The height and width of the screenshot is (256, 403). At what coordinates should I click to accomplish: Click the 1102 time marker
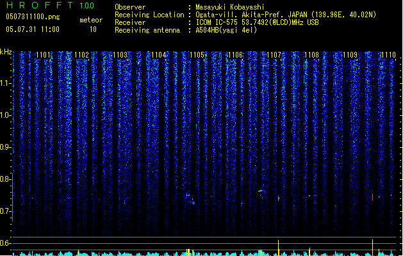(x=81, y=54)
